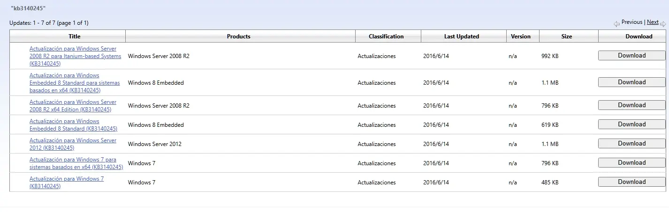Download the 619 KB Embedded 8 Standard update

pos(631,124)
